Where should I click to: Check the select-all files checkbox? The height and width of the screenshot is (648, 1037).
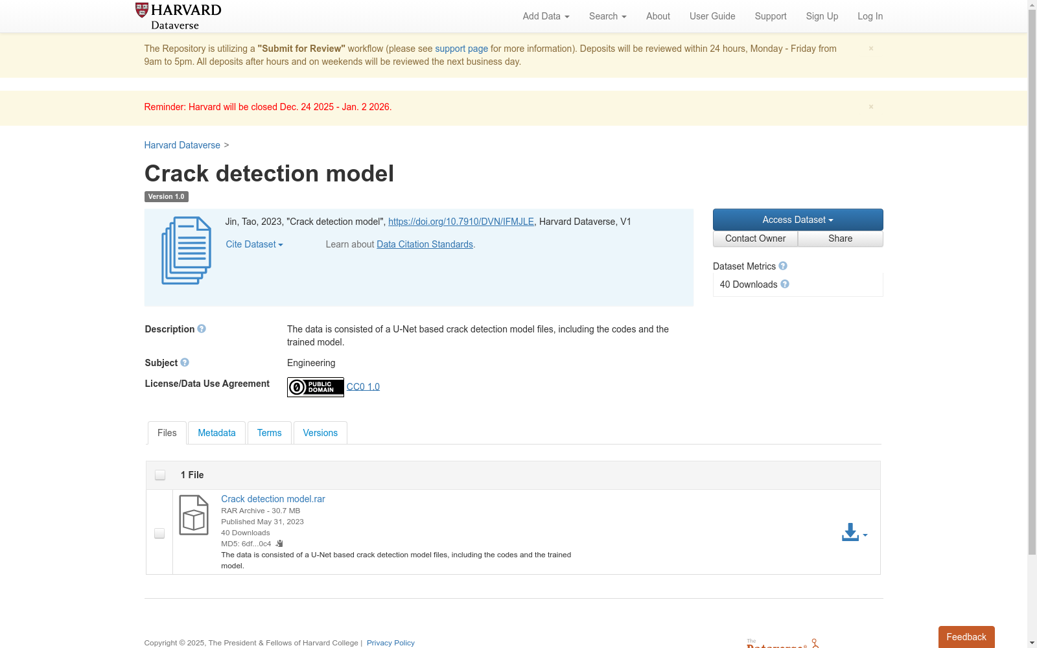[x=159, y=475]
